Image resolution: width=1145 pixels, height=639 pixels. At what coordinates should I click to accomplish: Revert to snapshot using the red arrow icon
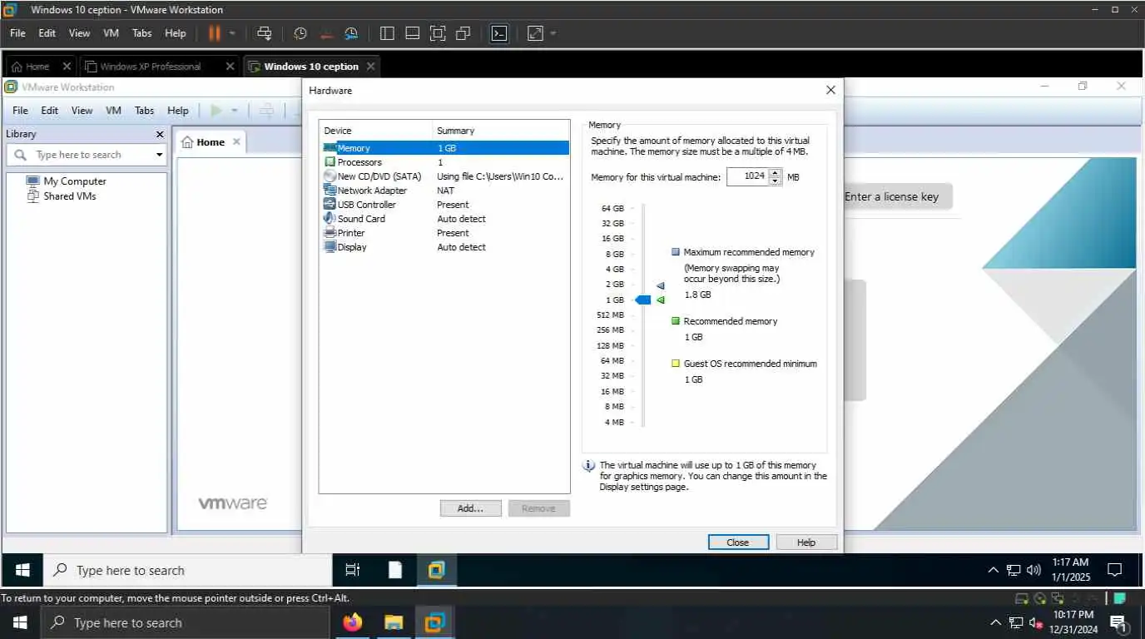click(325, 33)
